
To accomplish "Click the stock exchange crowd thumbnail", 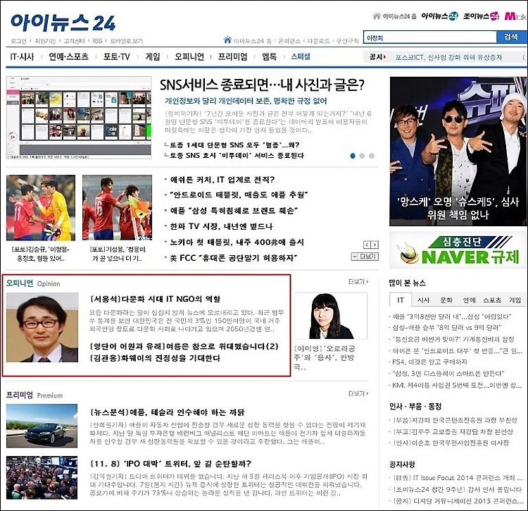I will (42, 478).
